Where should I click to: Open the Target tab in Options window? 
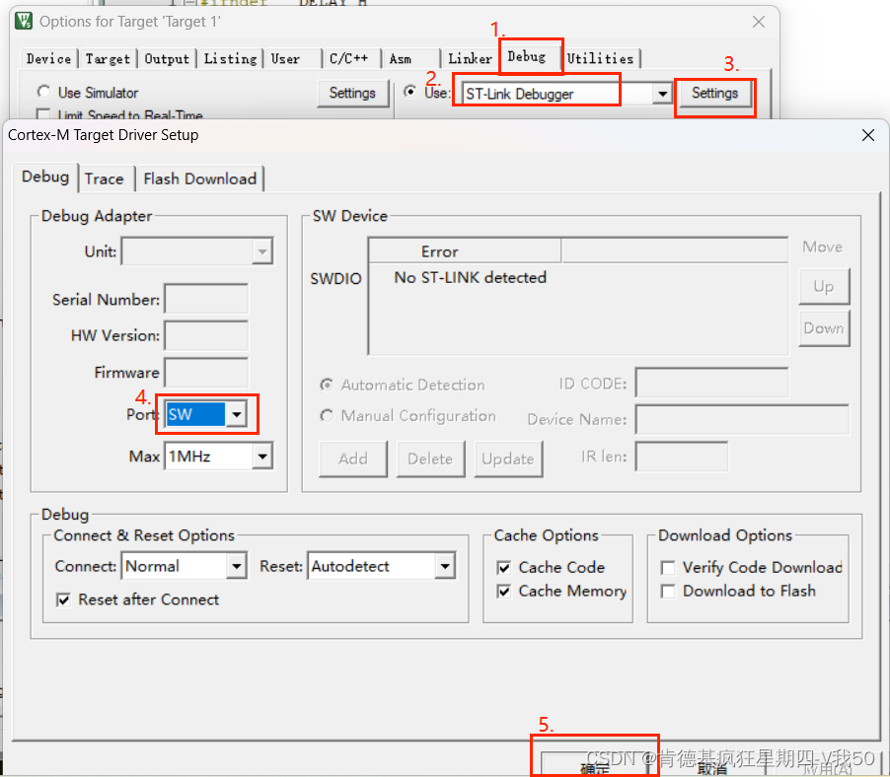pyautogui.click(x=108, y=59)
